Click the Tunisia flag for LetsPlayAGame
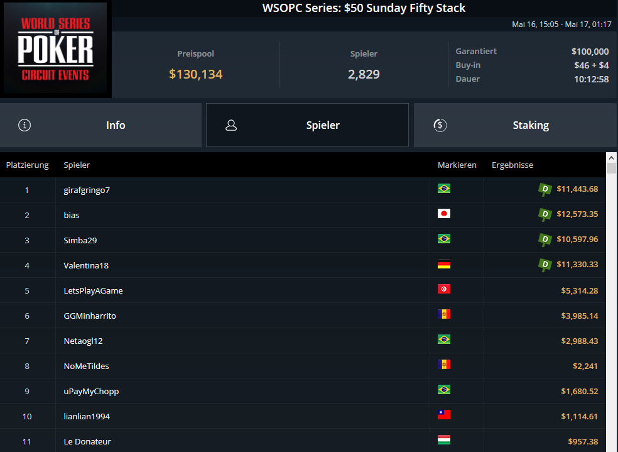The height and width of the screenshot is (452, 618). pos(444,289)
